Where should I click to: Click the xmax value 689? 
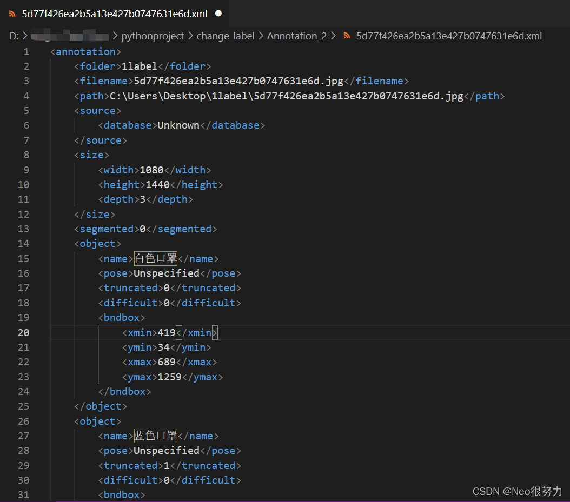click(167, 362)
